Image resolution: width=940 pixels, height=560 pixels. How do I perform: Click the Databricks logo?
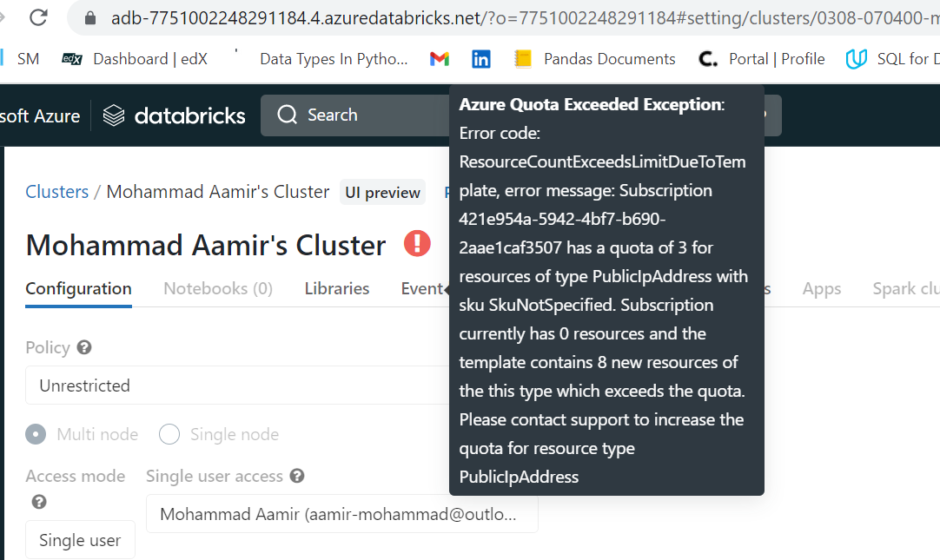pyautogui.click(x=174, y=115)
